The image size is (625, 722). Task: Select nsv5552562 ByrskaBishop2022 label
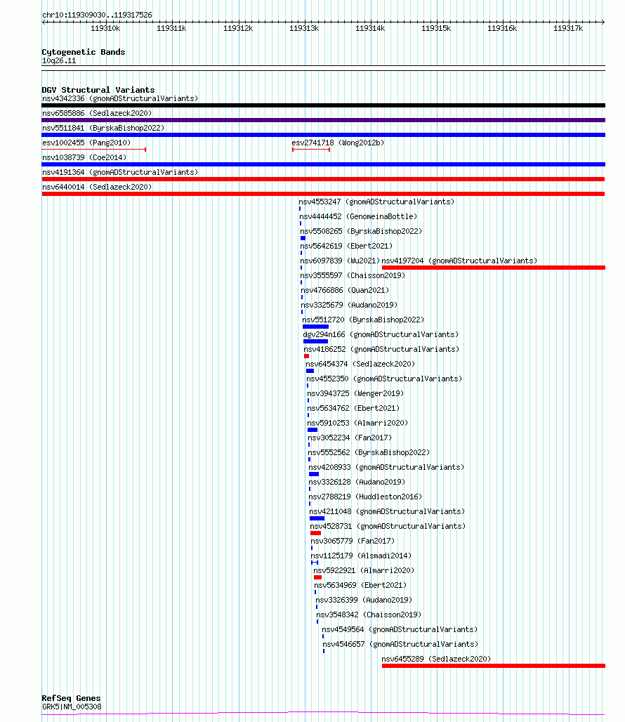point(369,452)
